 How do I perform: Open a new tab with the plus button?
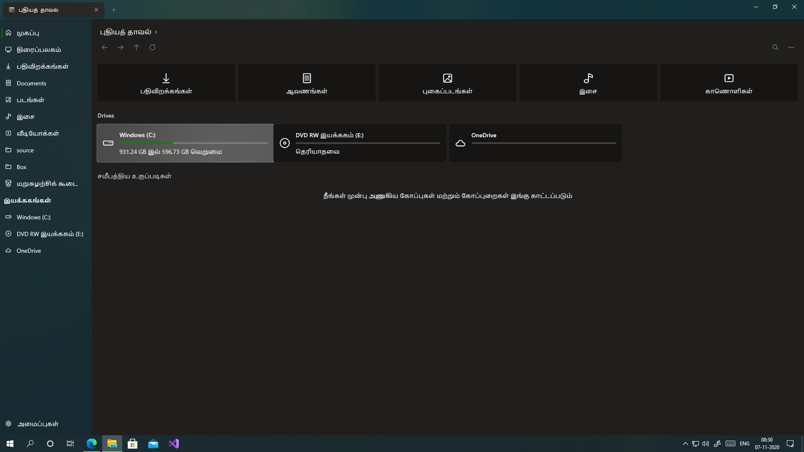point(113,9)
